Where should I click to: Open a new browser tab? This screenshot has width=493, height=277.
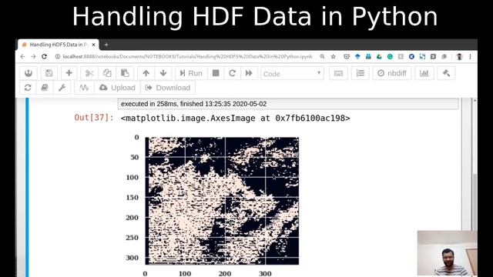[x=106, y=45]
